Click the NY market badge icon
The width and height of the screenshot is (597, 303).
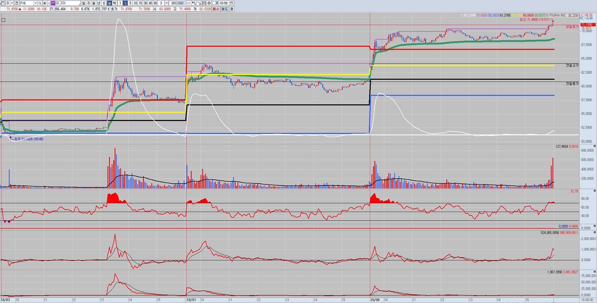53,3
